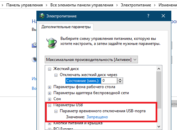Click the Электропитание dialog title icon
This screenshot has height=130, width=177.
click(42, 16)
